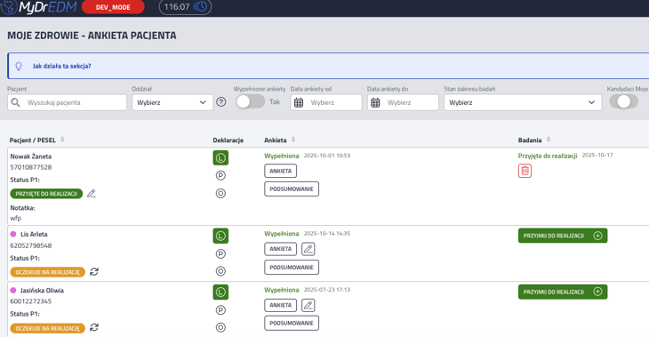Image resolution: width=649 pixels, height=337 pixels.
Task: Open the Data ankiety od date picker
Action: [x=326, y=102]
